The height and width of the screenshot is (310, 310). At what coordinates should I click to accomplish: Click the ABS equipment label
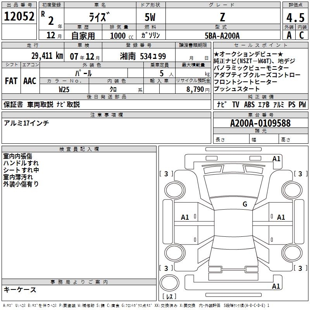point(249,105)
